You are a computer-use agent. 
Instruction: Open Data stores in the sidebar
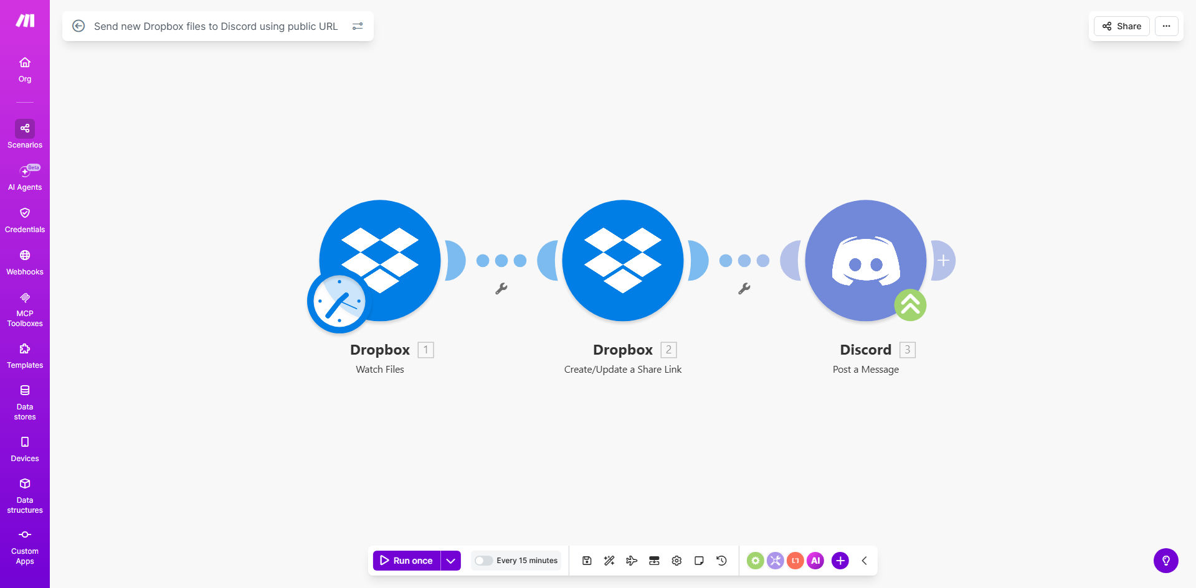coord(25,402)
